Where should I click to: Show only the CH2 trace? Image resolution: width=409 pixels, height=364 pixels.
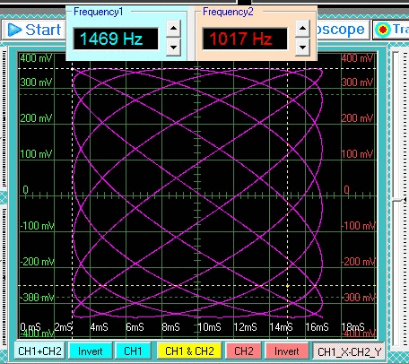(x=244, y=351)
